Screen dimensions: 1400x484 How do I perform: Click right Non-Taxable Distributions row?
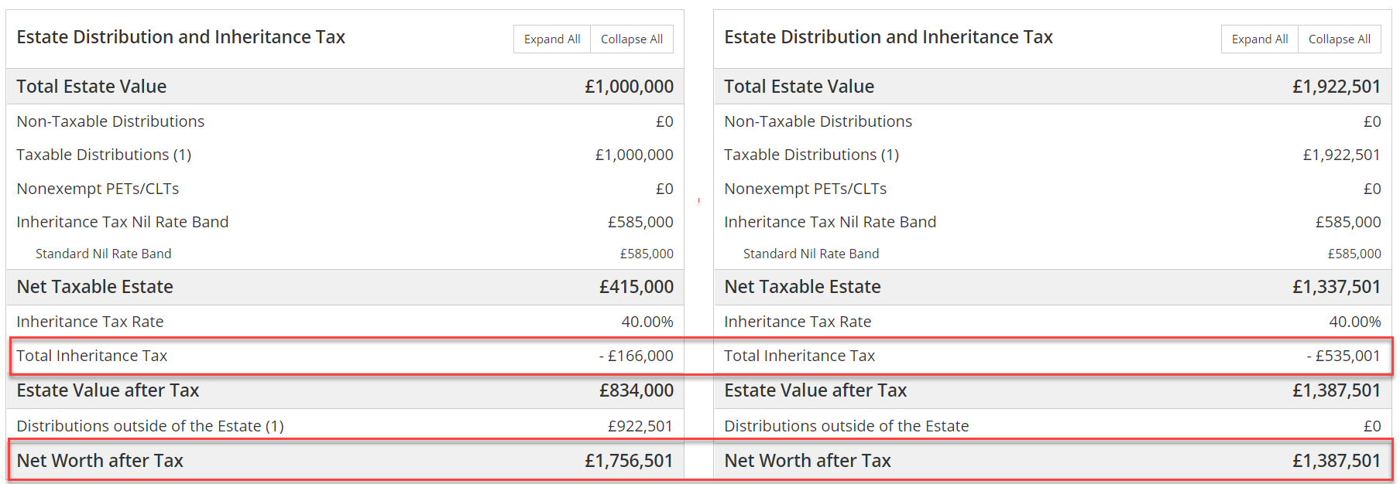pyautogui.click(x=1052, y=121)
